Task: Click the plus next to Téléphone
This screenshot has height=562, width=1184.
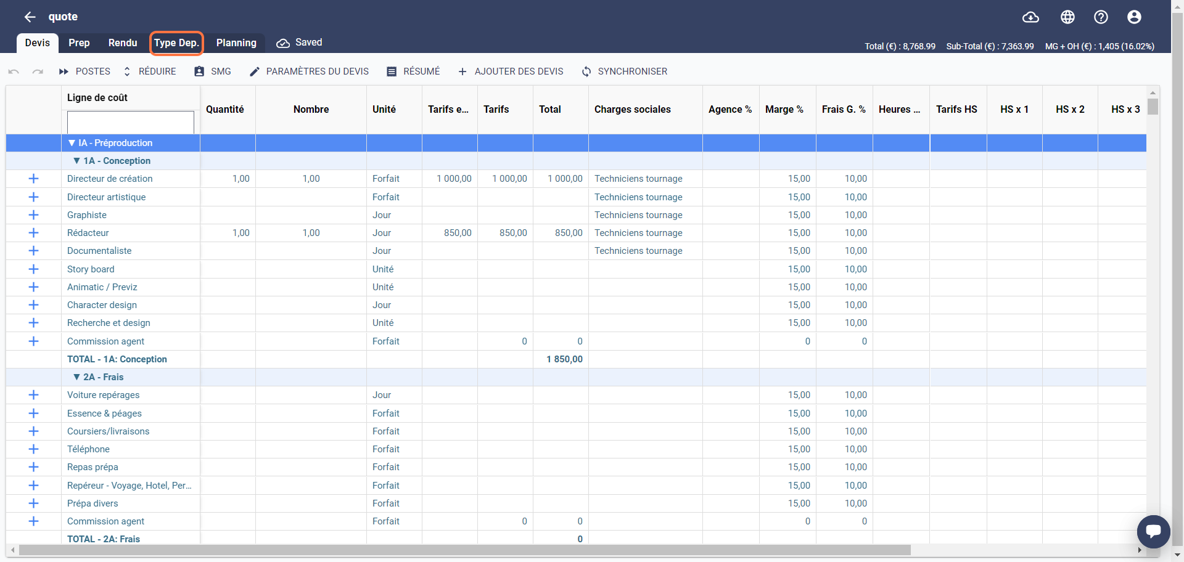Action: click(x=34, y=449)
